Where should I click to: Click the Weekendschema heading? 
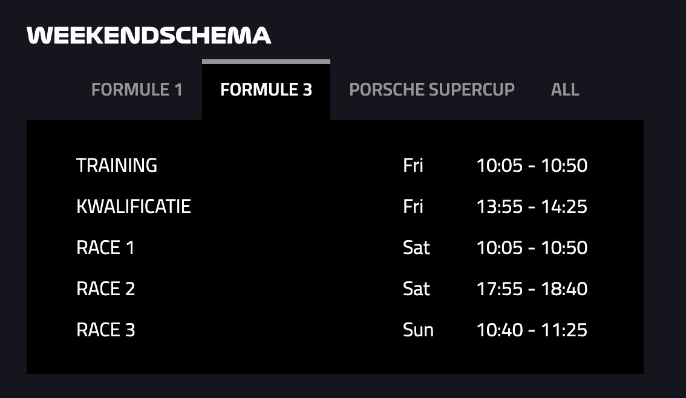click(x=149, y=36)
